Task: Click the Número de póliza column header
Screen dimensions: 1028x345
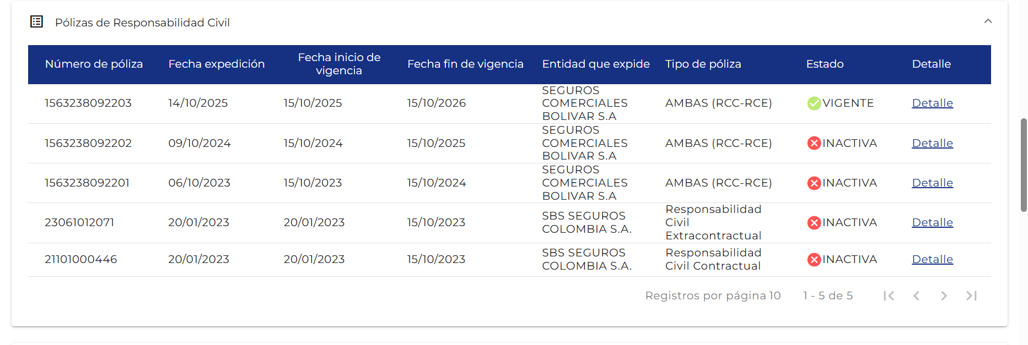Action: point(94,64)
